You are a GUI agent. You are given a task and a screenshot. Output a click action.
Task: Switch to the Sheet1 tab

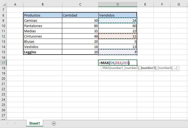point(35,123)
